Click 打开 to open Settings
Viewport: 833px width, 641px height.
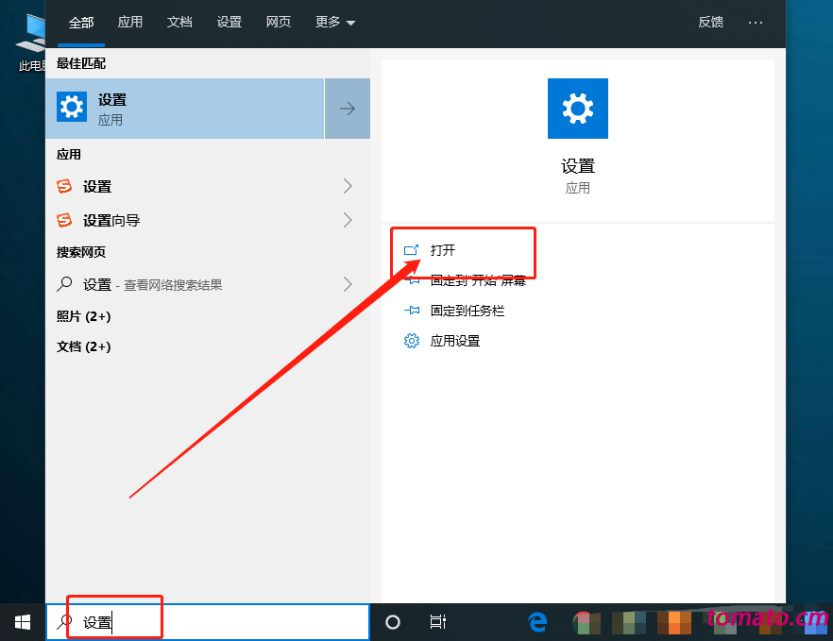pos(443,250)
